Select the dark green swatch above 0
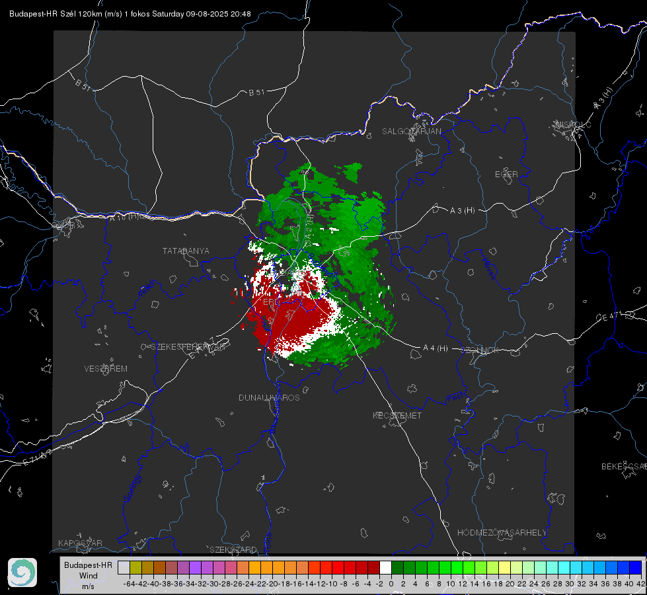The width and height of the screenshot is (647, 595). pyautogui.click(x=397, y=567)
